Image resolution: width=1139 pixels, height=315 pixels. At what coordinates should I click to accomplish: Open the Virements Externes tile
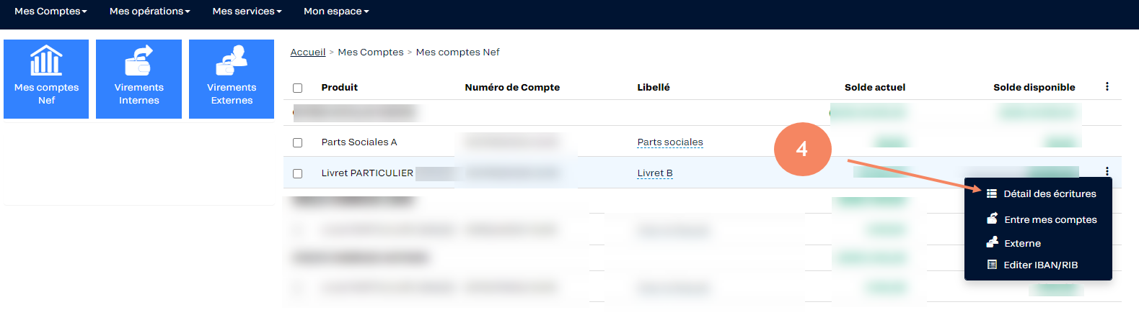232,79
